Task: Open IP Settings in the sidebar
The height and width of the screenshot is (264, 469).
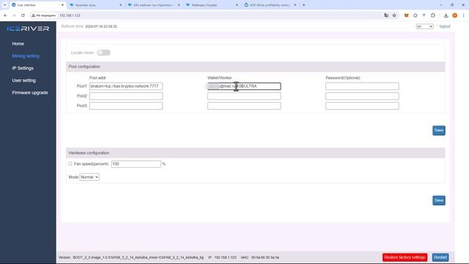Action: [x=23, y=68]
